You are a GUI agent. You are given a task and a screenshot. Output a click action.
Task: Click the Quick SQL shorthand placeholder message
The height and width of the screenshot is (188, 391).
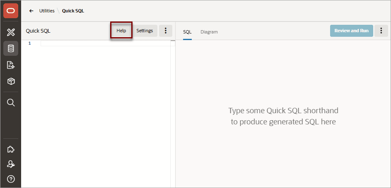[283, 116]
